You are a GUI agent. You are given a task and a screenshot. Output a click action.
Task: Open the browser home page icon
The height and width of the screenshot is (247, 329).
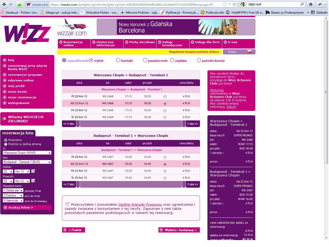[311, 4]
